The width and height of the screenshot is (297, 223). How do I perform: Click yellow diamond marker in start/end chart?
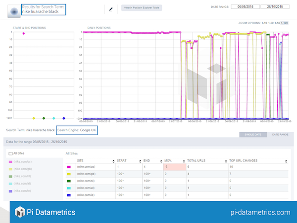coord(34,118)
